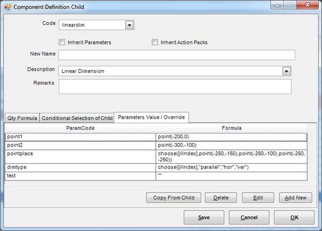Click the window title bar app icon
This screenshot has width=322, height=231.
pos(7,7)
